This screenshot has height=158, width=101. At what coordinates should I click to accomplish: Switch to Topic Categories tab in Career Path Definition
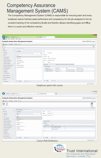[x=20, y=109]
